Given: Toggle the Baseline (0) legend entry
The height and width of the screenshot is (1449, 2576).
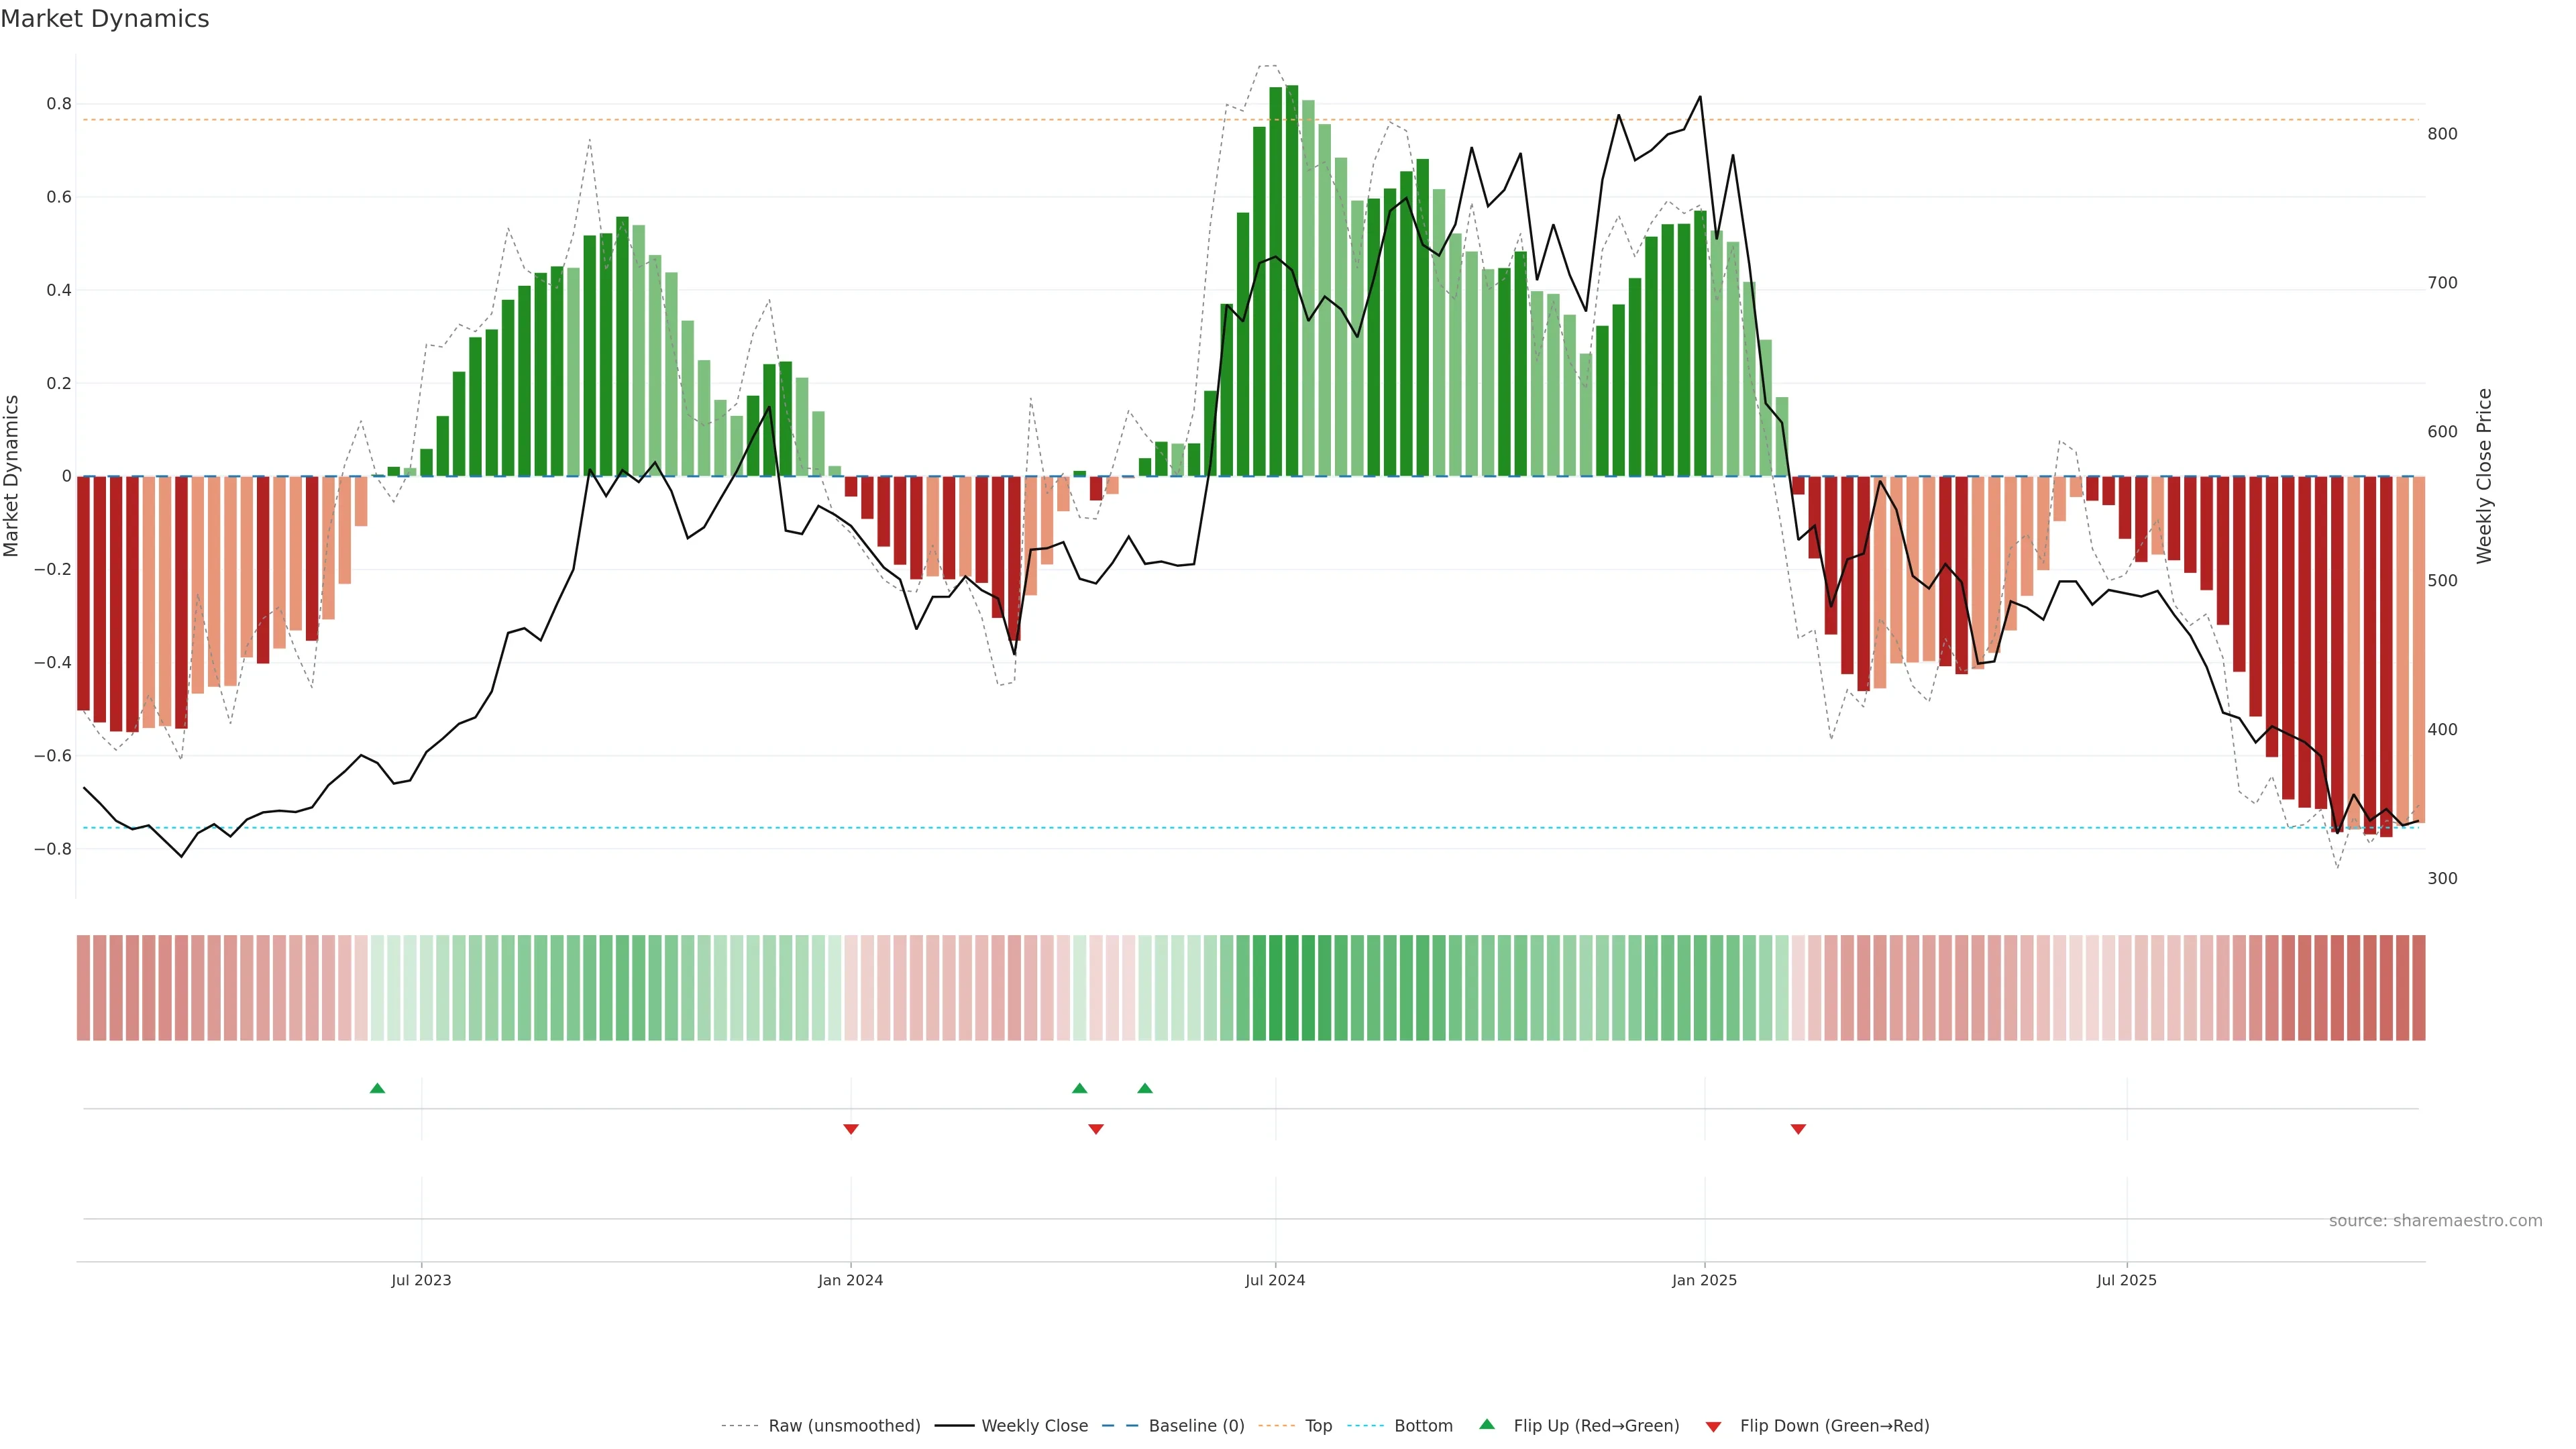Looking at the screenshot, I should [1196, 1426].
